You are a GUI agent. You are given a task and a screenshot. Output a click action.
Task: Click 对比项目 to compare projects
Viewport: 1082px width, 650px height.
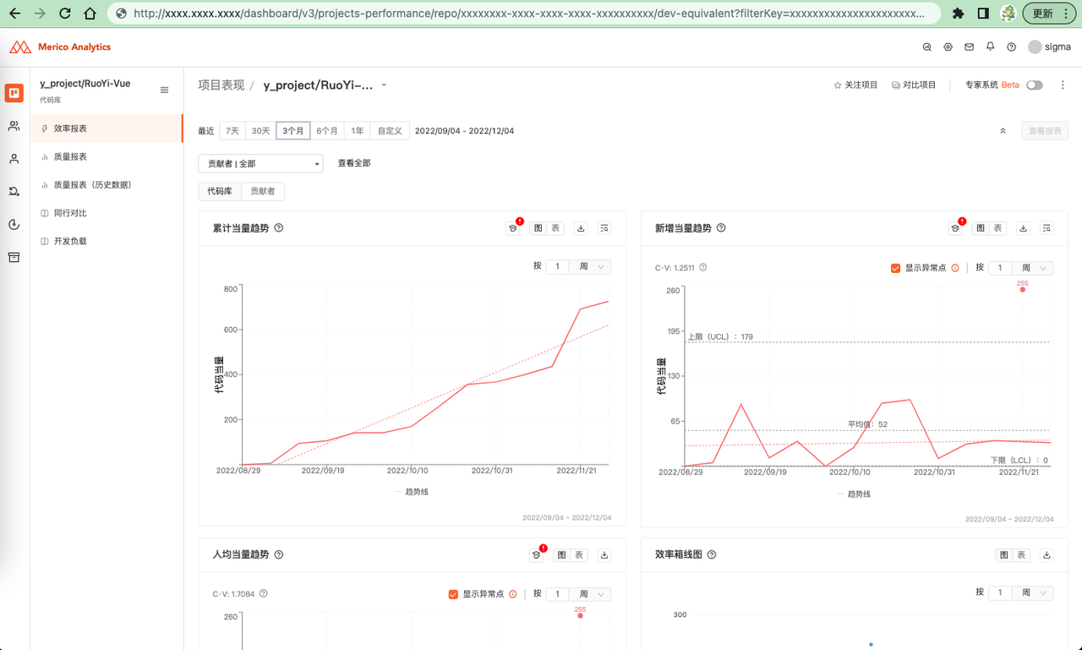click(914, 85)
